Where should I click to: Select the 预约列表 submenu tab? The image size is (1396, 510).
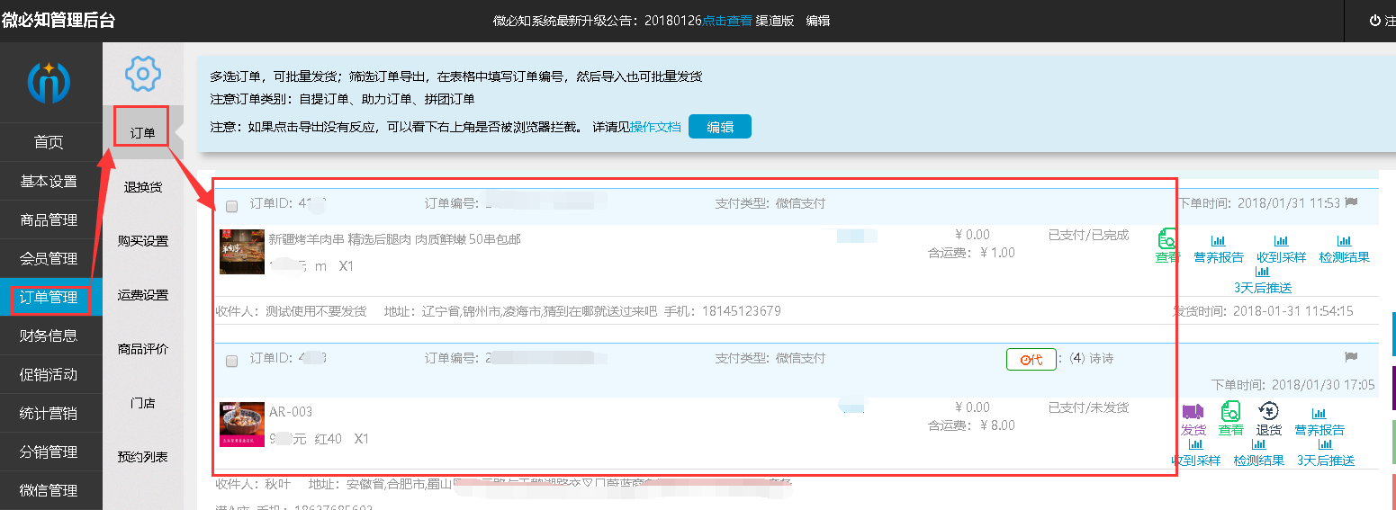click(x=142, y=457)
